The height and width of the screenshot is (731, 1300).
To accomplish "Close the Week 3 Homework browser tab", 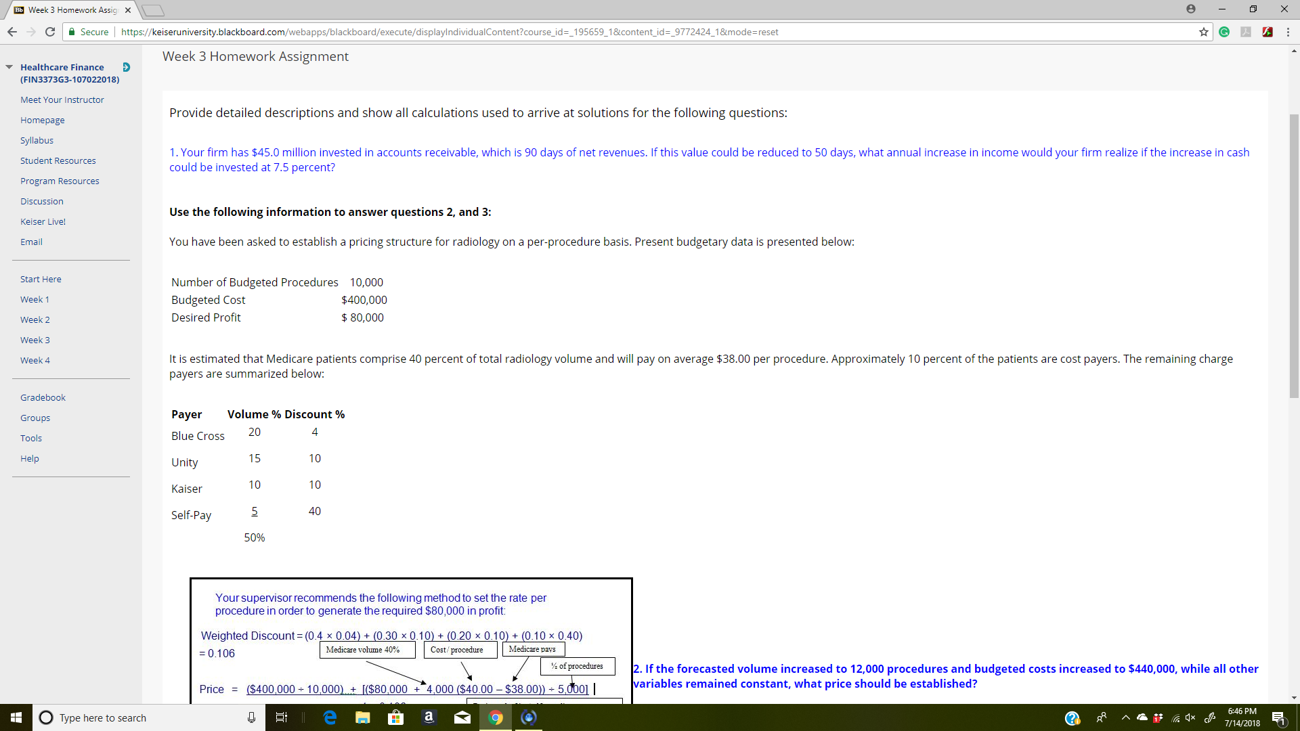I will click(x=128, y=10).
